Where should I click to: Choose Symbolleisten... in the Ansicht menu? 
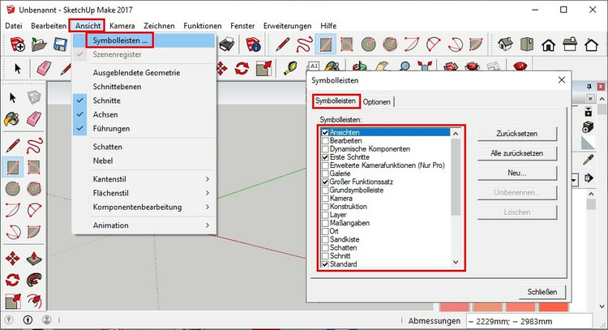[143, 41]
